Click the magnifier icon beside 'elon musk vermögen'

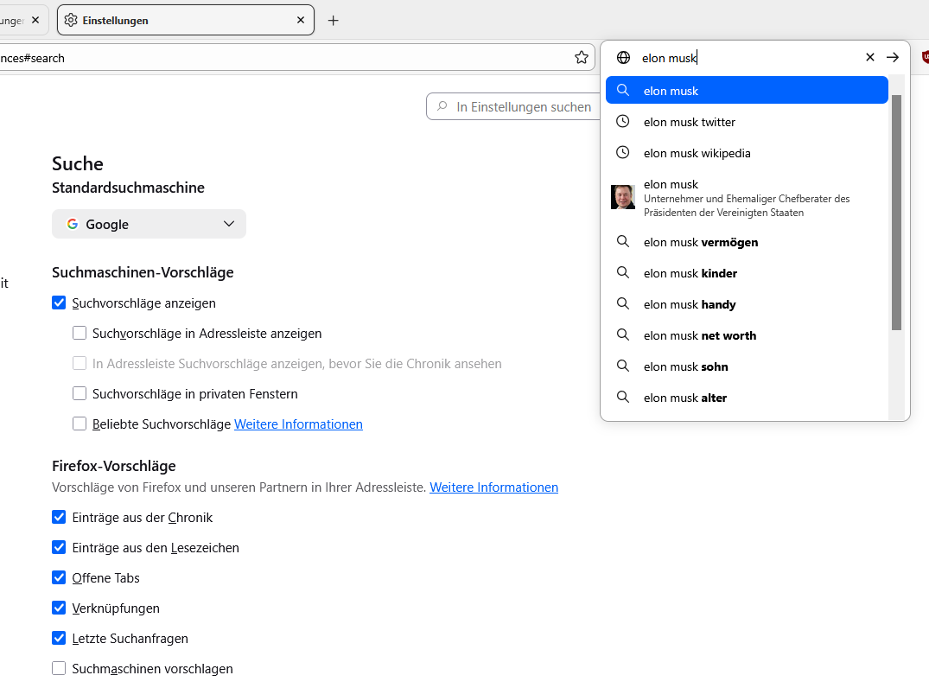[x=622, y=242]
